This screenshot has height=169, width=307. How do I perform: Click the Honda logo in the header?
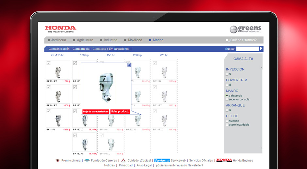pos(60,29)
